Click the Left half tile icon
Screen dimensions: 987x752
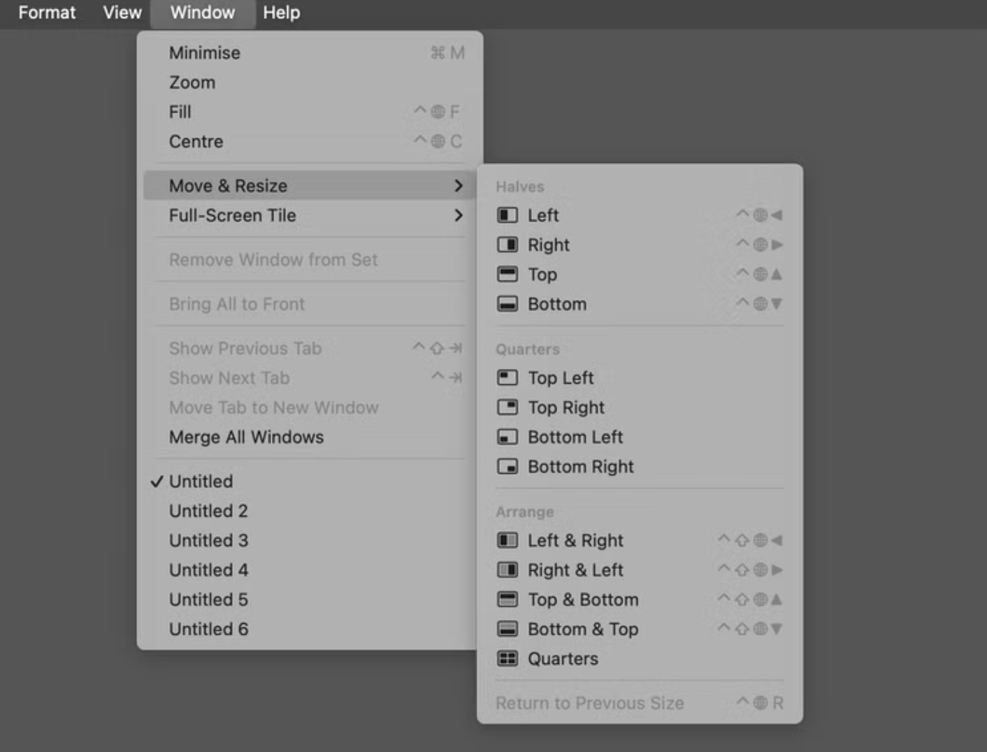click(507, 215)
